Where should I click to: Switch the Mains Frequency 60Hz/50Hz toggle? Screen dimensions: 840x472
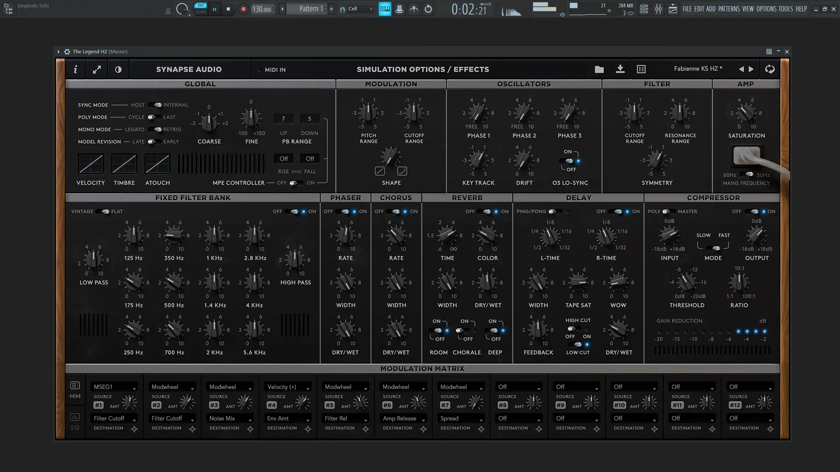coord(746,174)
